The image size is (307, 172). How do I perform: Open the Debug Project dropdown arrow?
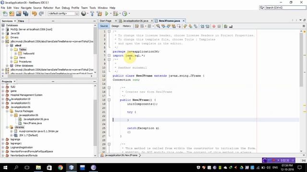(x=120, y=13)
